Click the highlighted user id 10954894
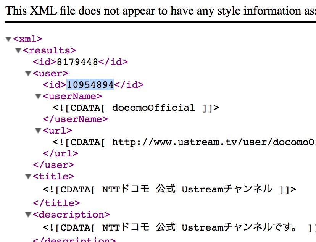The height and width of the screenshot is (242, 316). (x=90, y=85)
